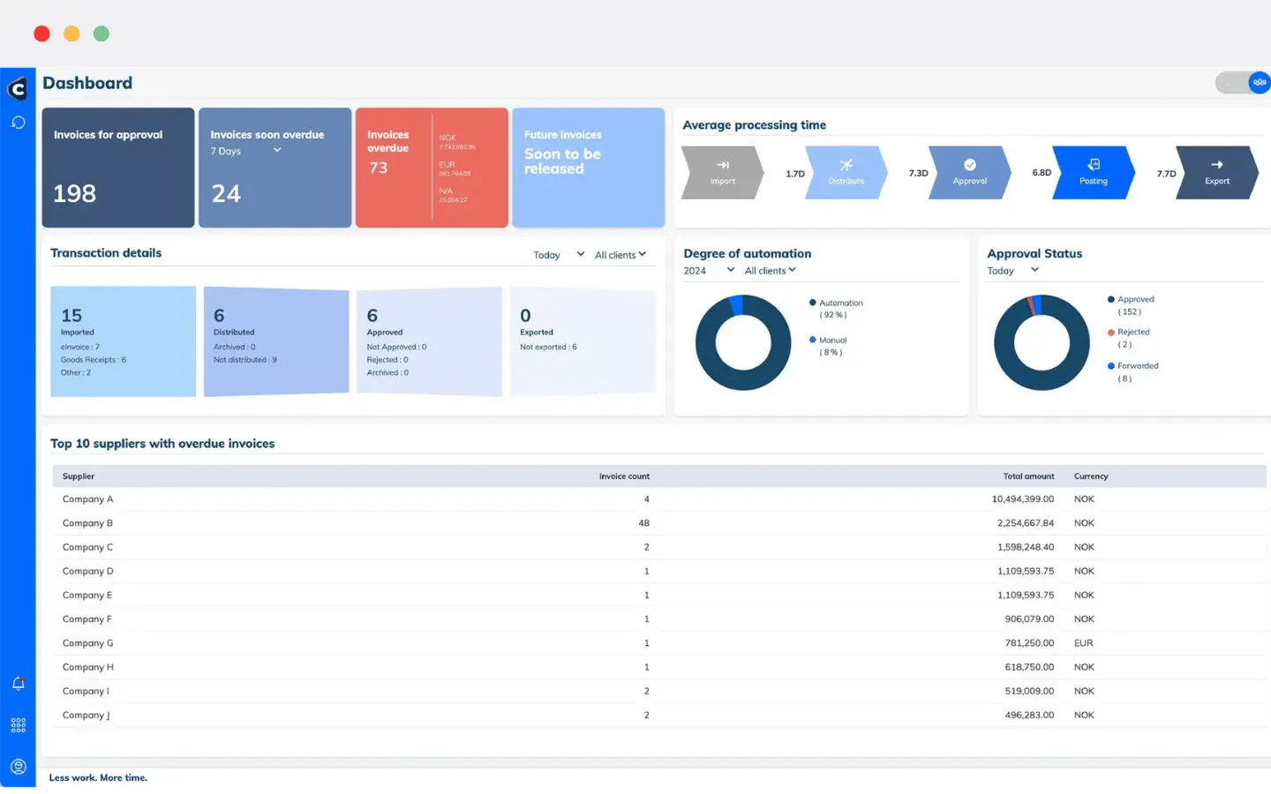The width and height of the screenshot is (1271, 794).
Task: Open the 6 Distributed transaction tile
Action: point(276,341)
